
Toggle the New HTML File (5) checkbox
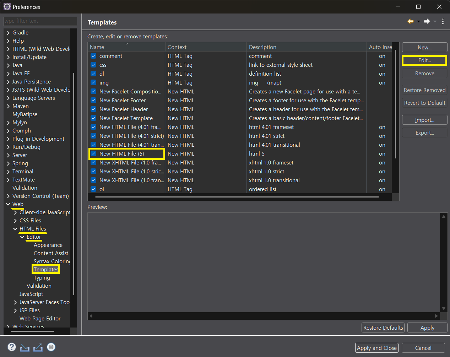[93, 153]
